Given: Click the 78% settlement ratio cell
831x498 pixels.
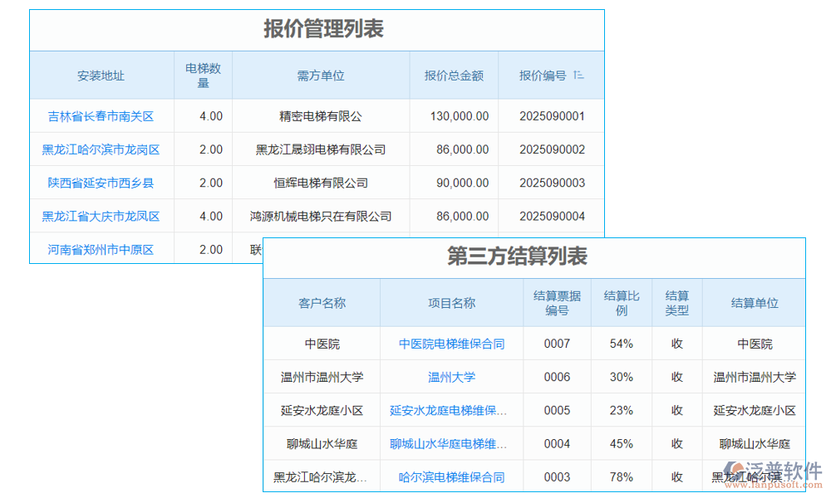Looking at the screenshot, I should 620,476.
